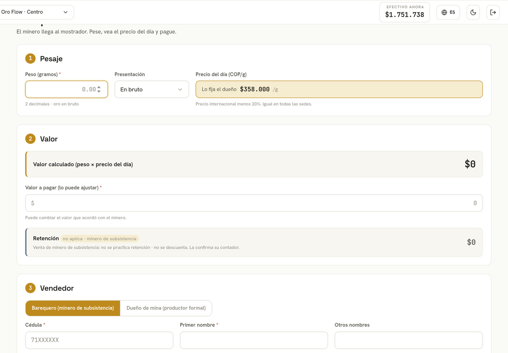Click the 'Precio internacional menos 20%' note
Viewport: 508px width, 353px height.
[254, 104]
